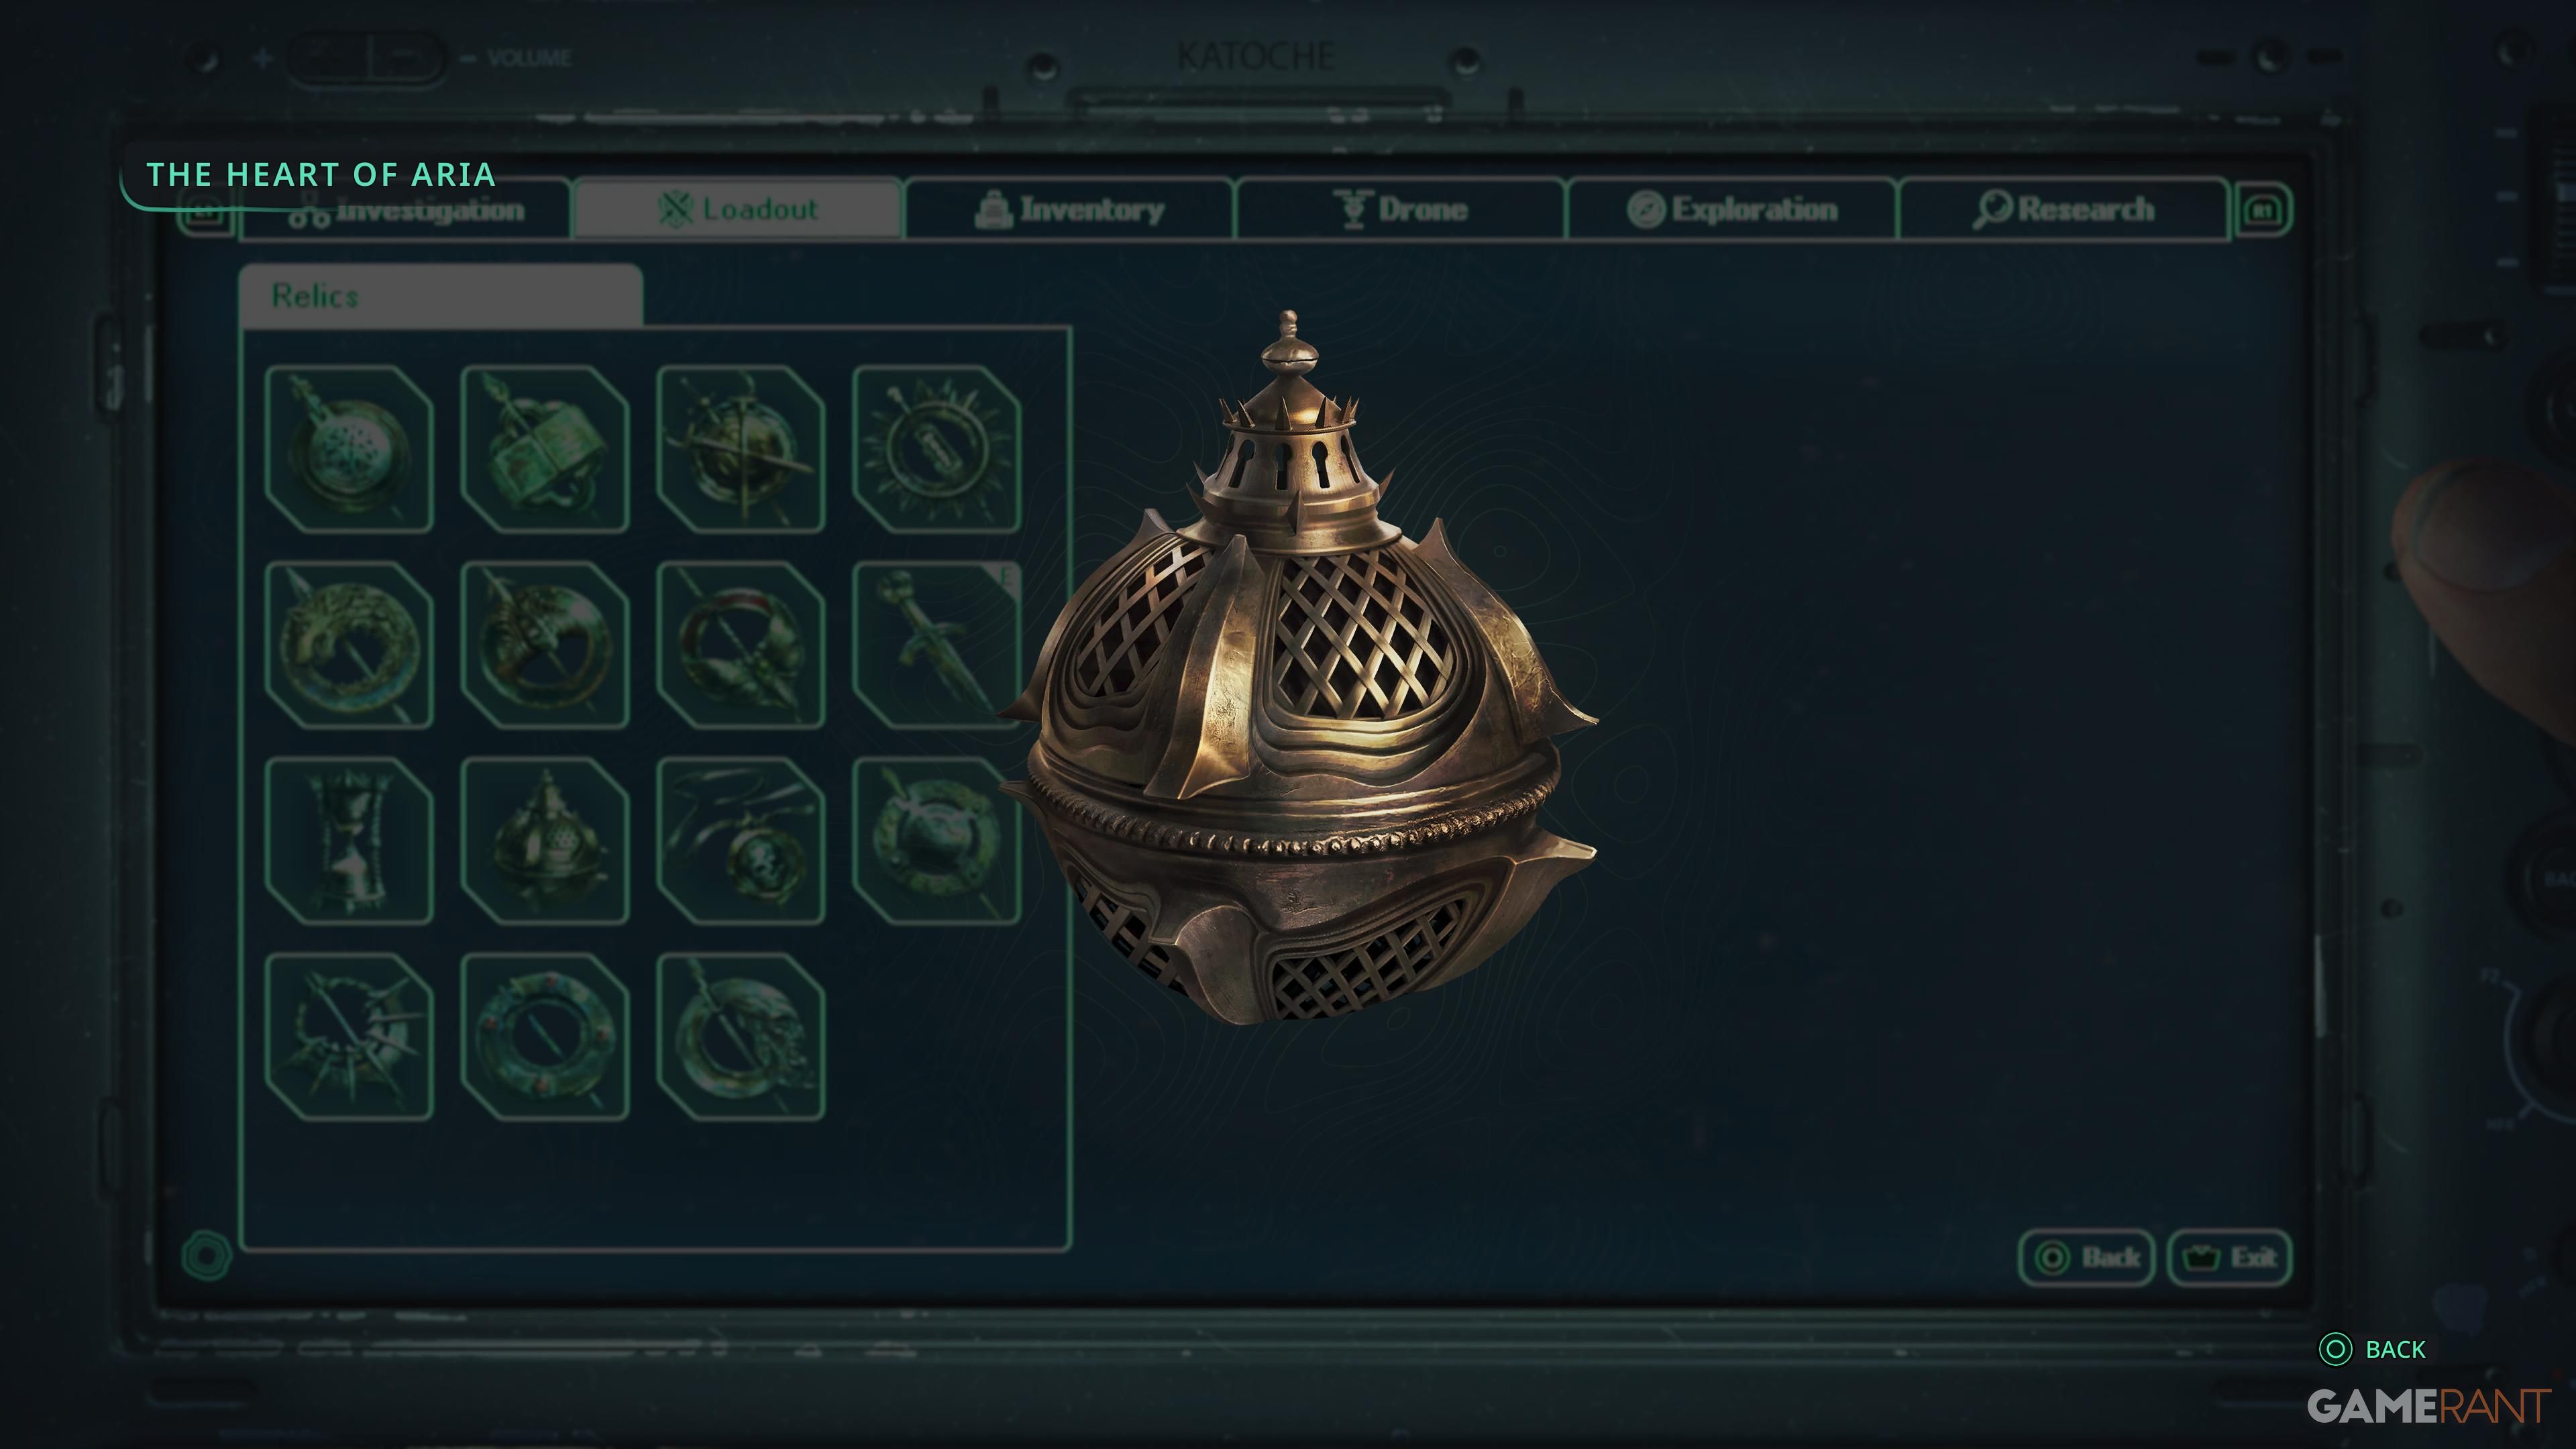Go to the Research tab

pos(2064,209)
